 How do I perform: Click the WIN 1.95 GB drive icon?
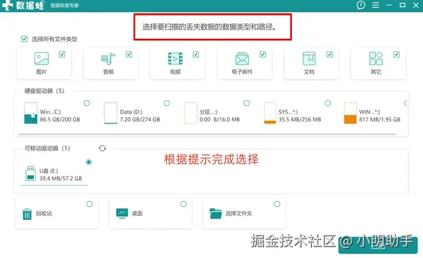coord(350,113)
